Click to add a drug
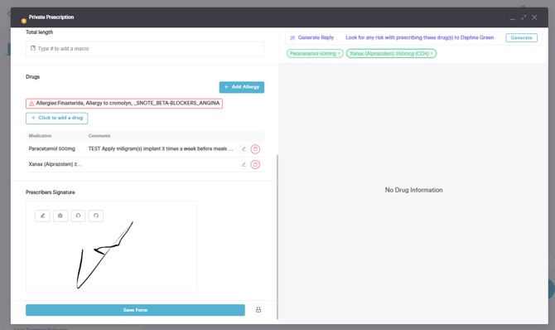This screenshot has width=555, height=330. (x=56, y=118)
